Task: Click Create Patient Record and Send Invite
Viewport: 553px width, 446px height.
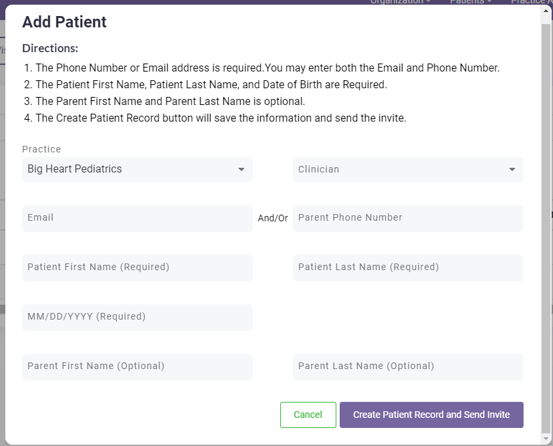Action: click(431, 415)
